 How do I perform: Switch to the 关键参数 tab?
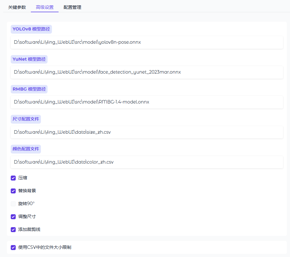17,7
